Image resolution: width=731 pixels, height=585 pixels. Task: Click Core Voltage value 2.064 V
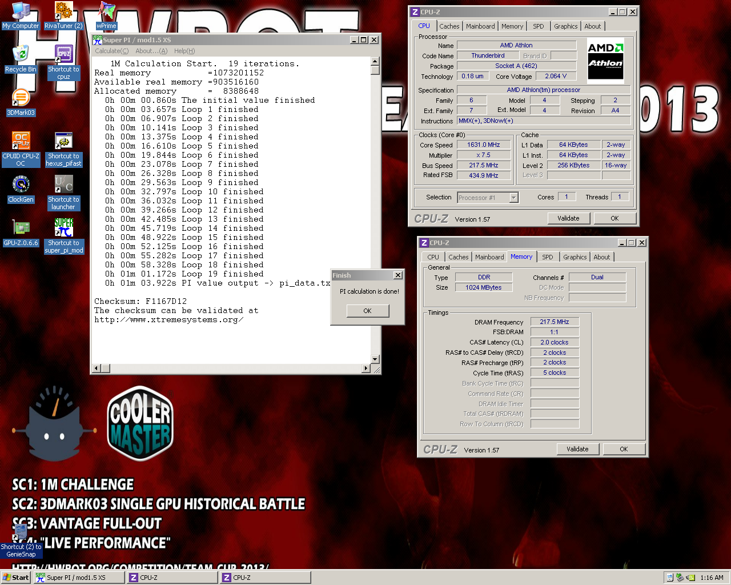coord(556,76)
